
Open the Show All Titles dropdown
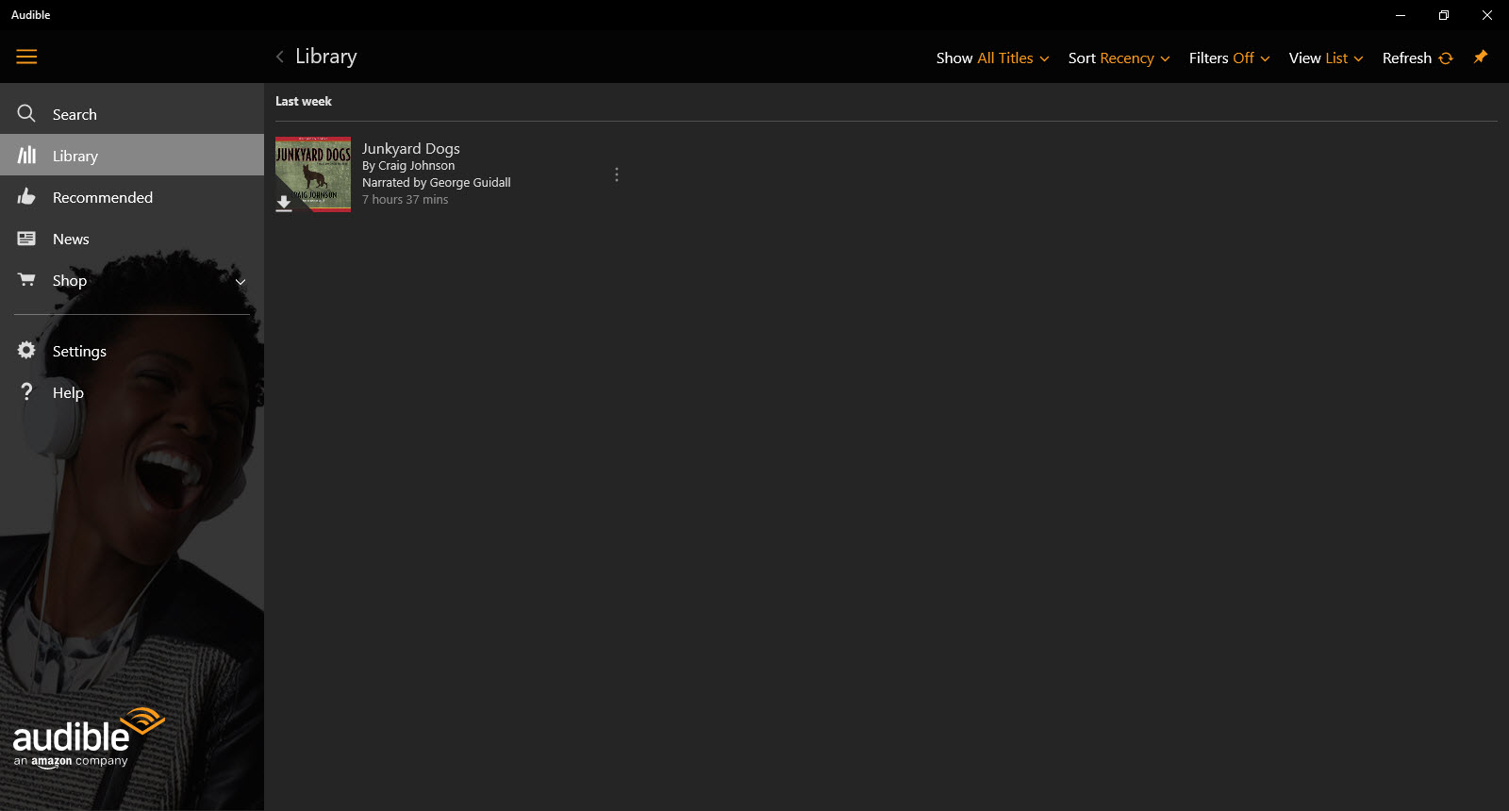[992, 58]
